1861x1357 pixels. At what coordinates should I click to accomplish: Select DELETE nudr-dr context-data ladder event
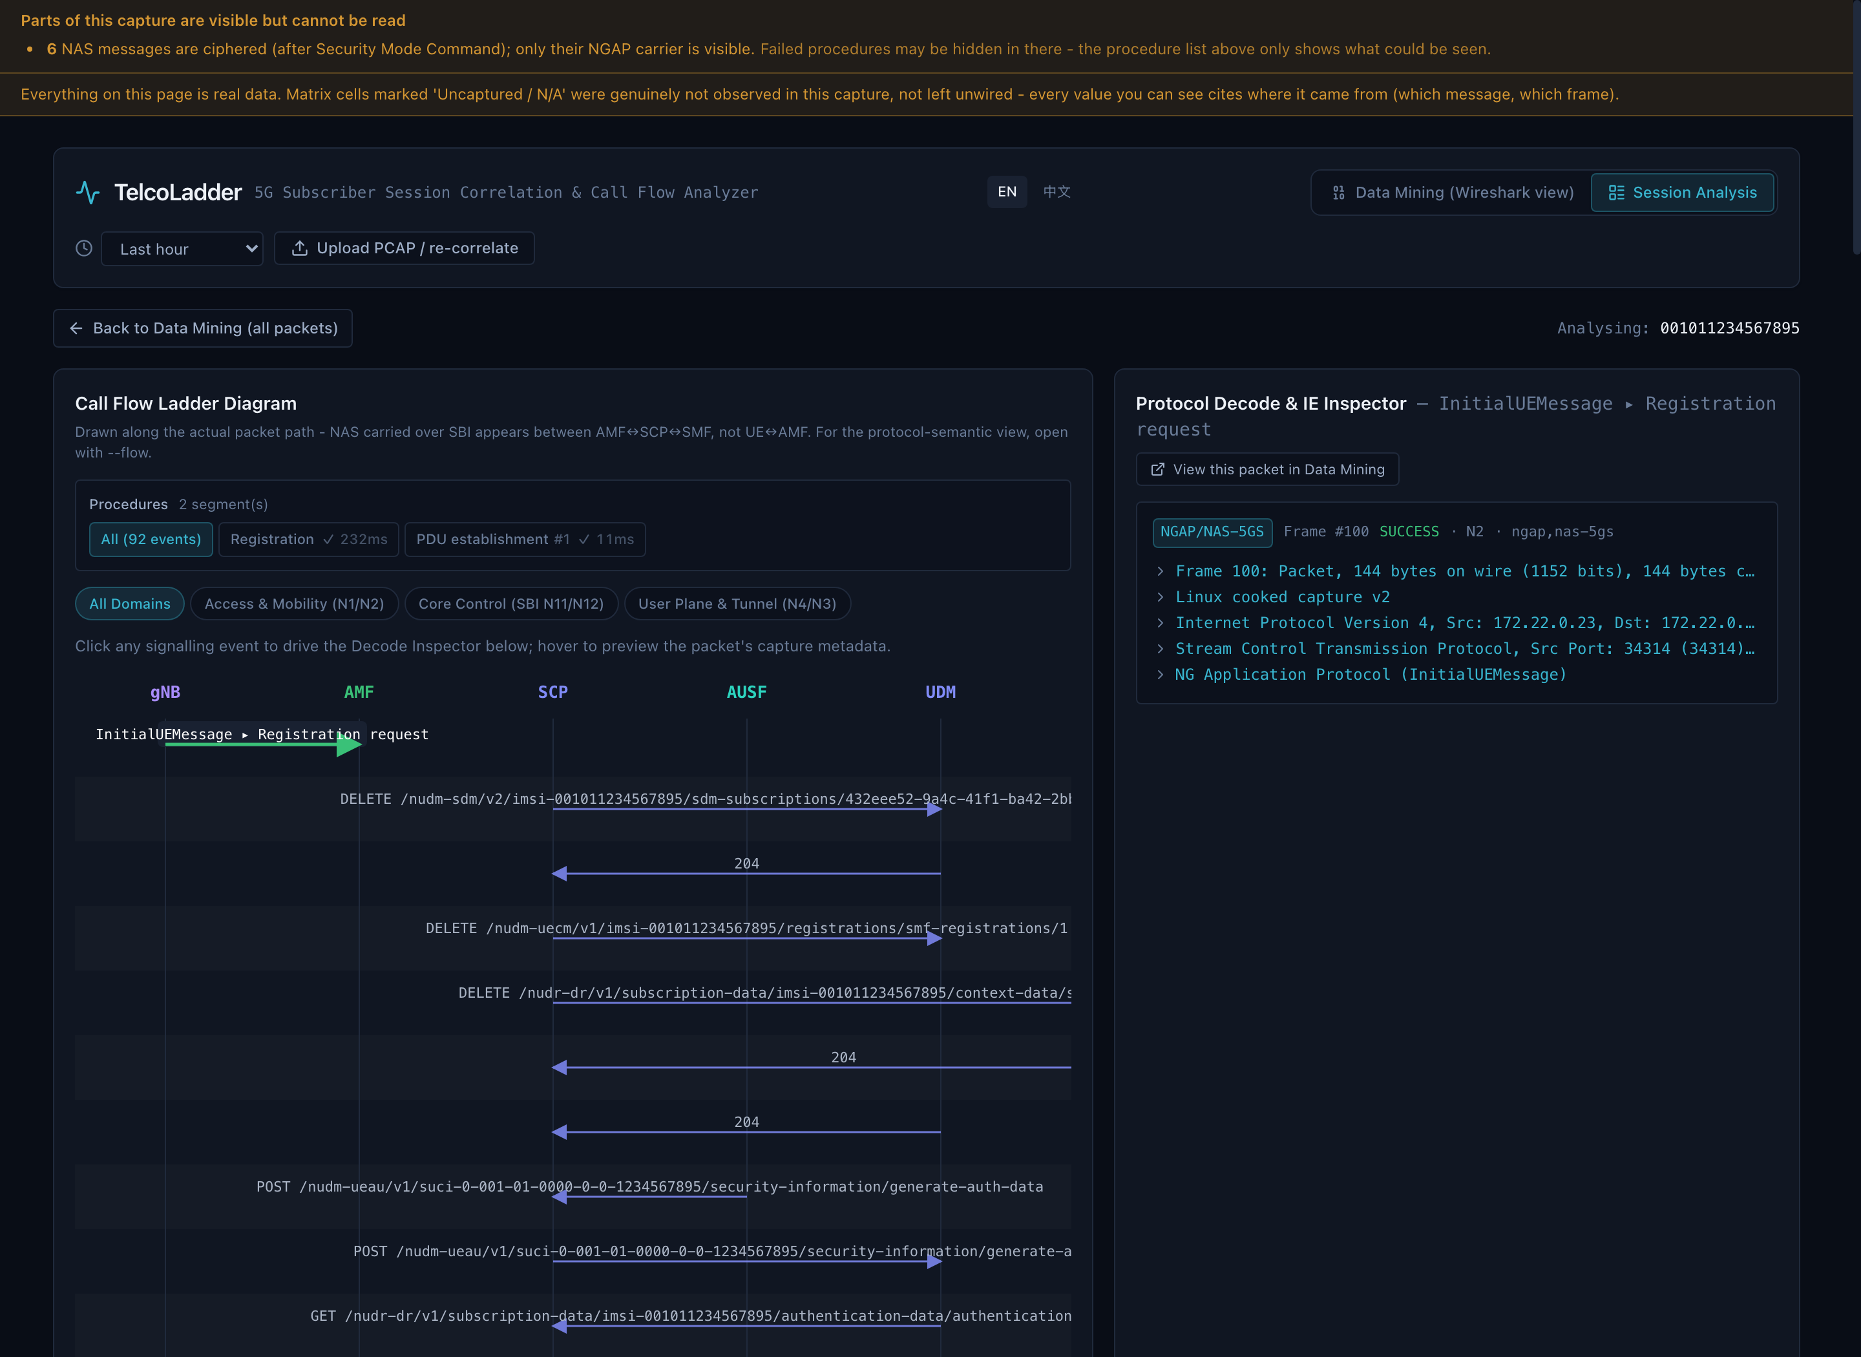tap(764, 994)
